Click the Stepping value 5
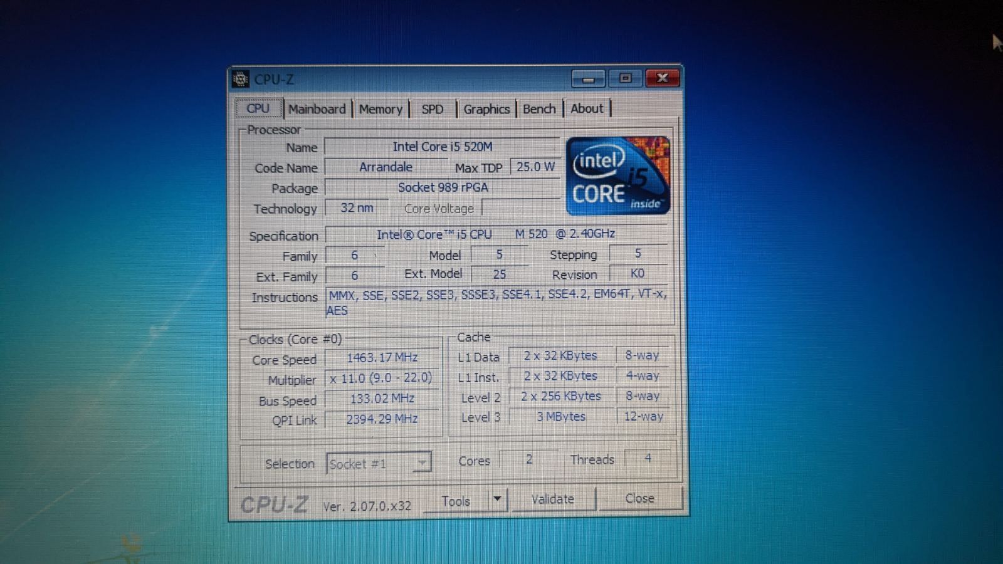Viewport: 1003px width, 564px height. pos(638,253)
